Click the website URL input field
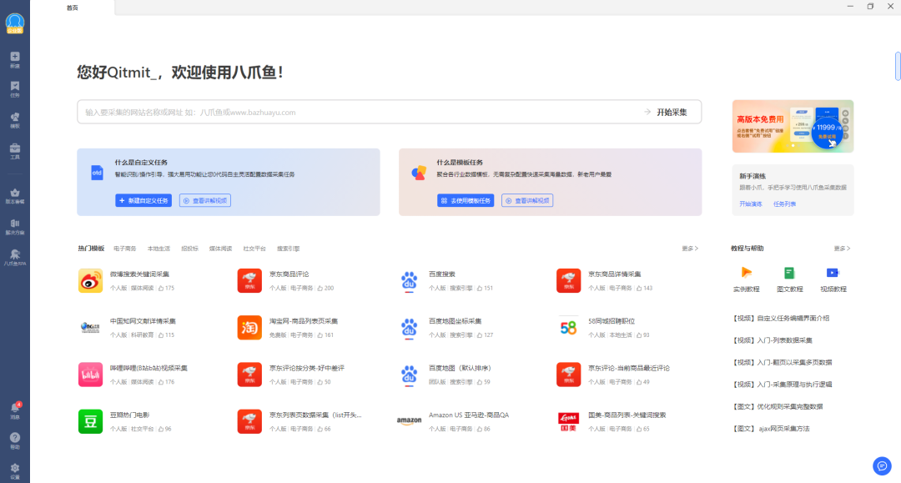Viewport: 901px width, 483px height. coord(334,112)
